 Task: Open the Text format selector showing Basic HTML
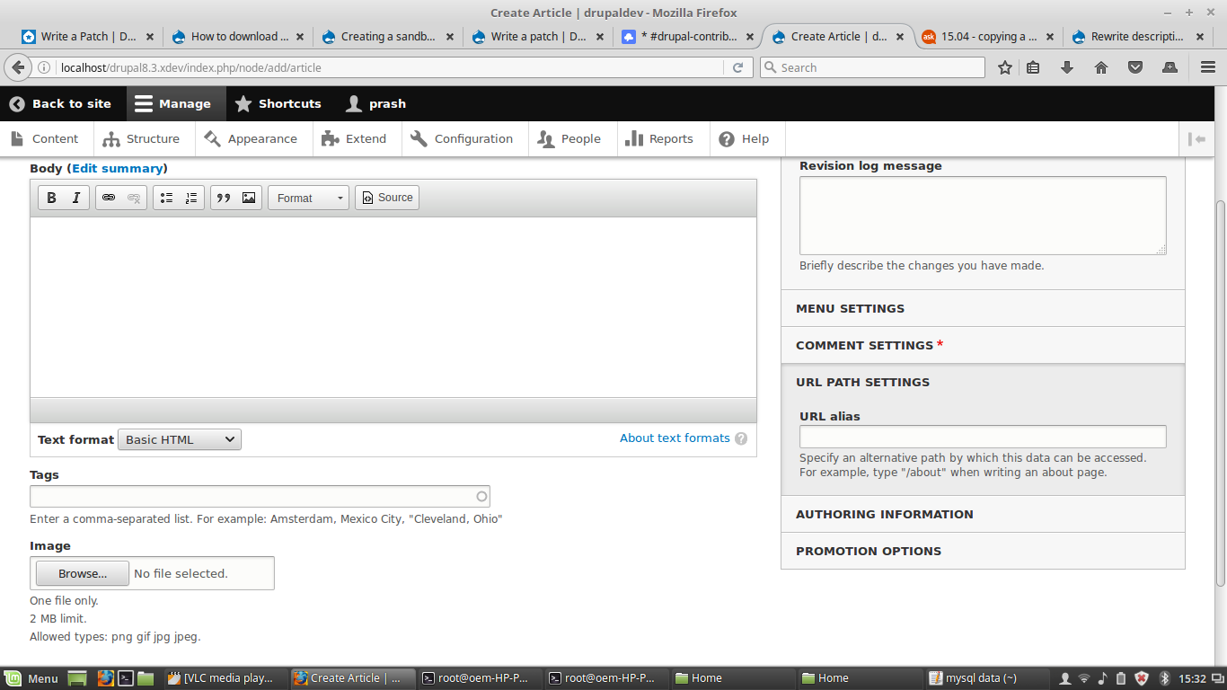(x=179, y=439)
